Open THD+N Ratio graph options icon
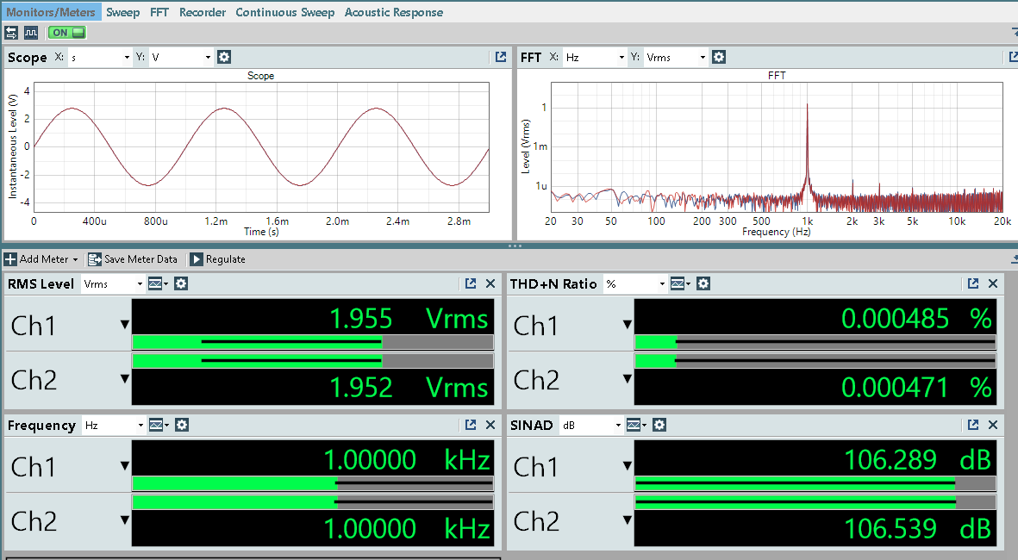1018x560 pixels. pyautogui.click(x=678, y=283)
